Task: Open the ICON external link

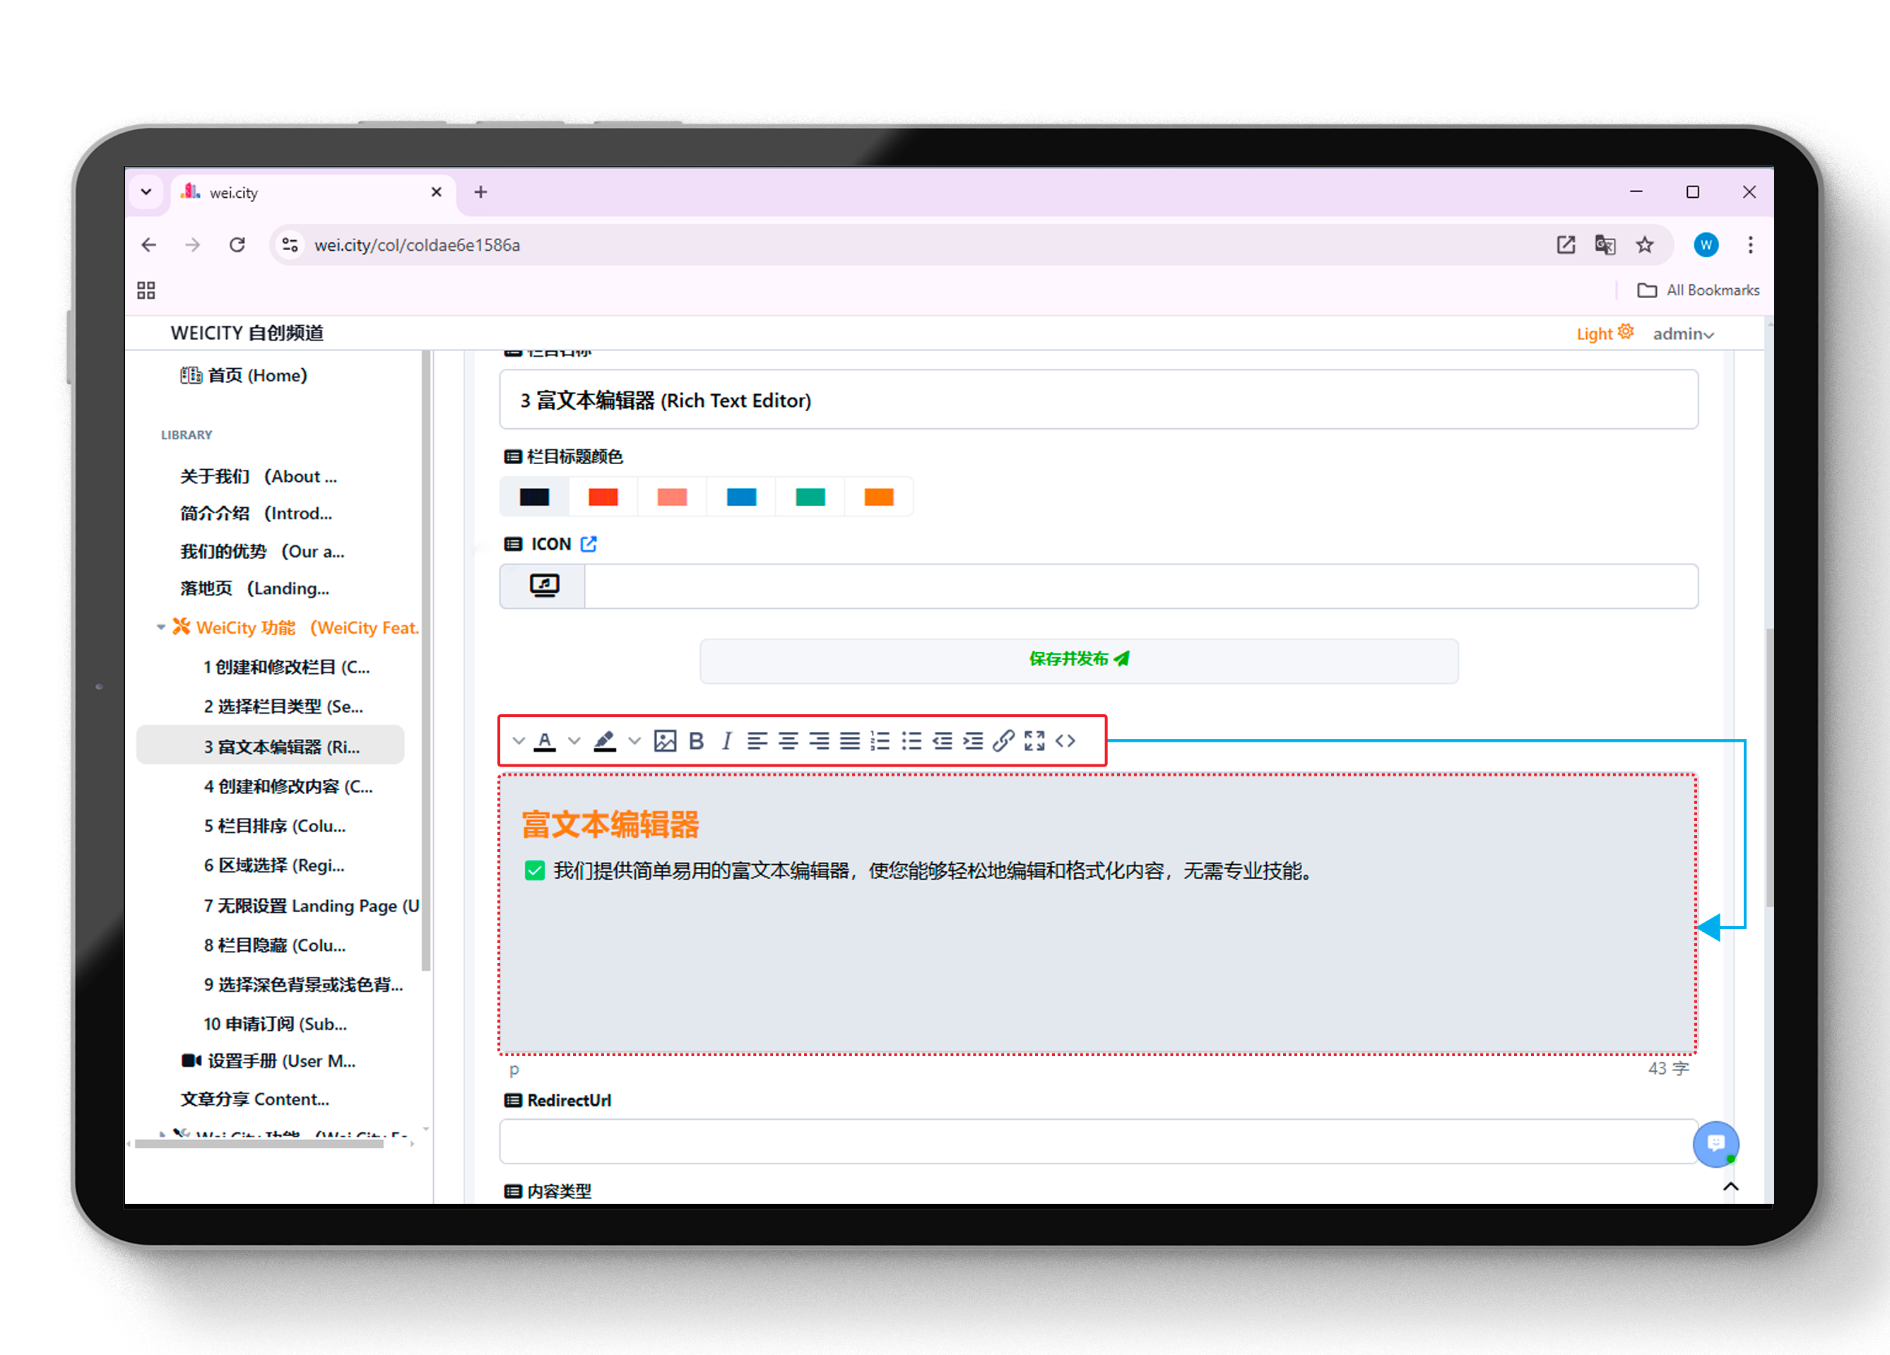Action: click(589, 544)
